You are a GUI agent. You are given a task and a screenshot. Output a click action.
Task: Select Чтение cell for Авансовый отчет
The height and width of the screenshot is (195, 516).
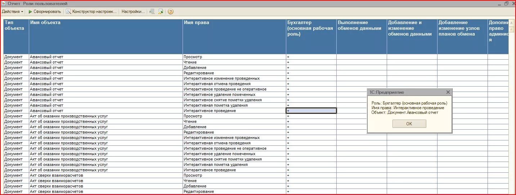(x=234, y=62)
